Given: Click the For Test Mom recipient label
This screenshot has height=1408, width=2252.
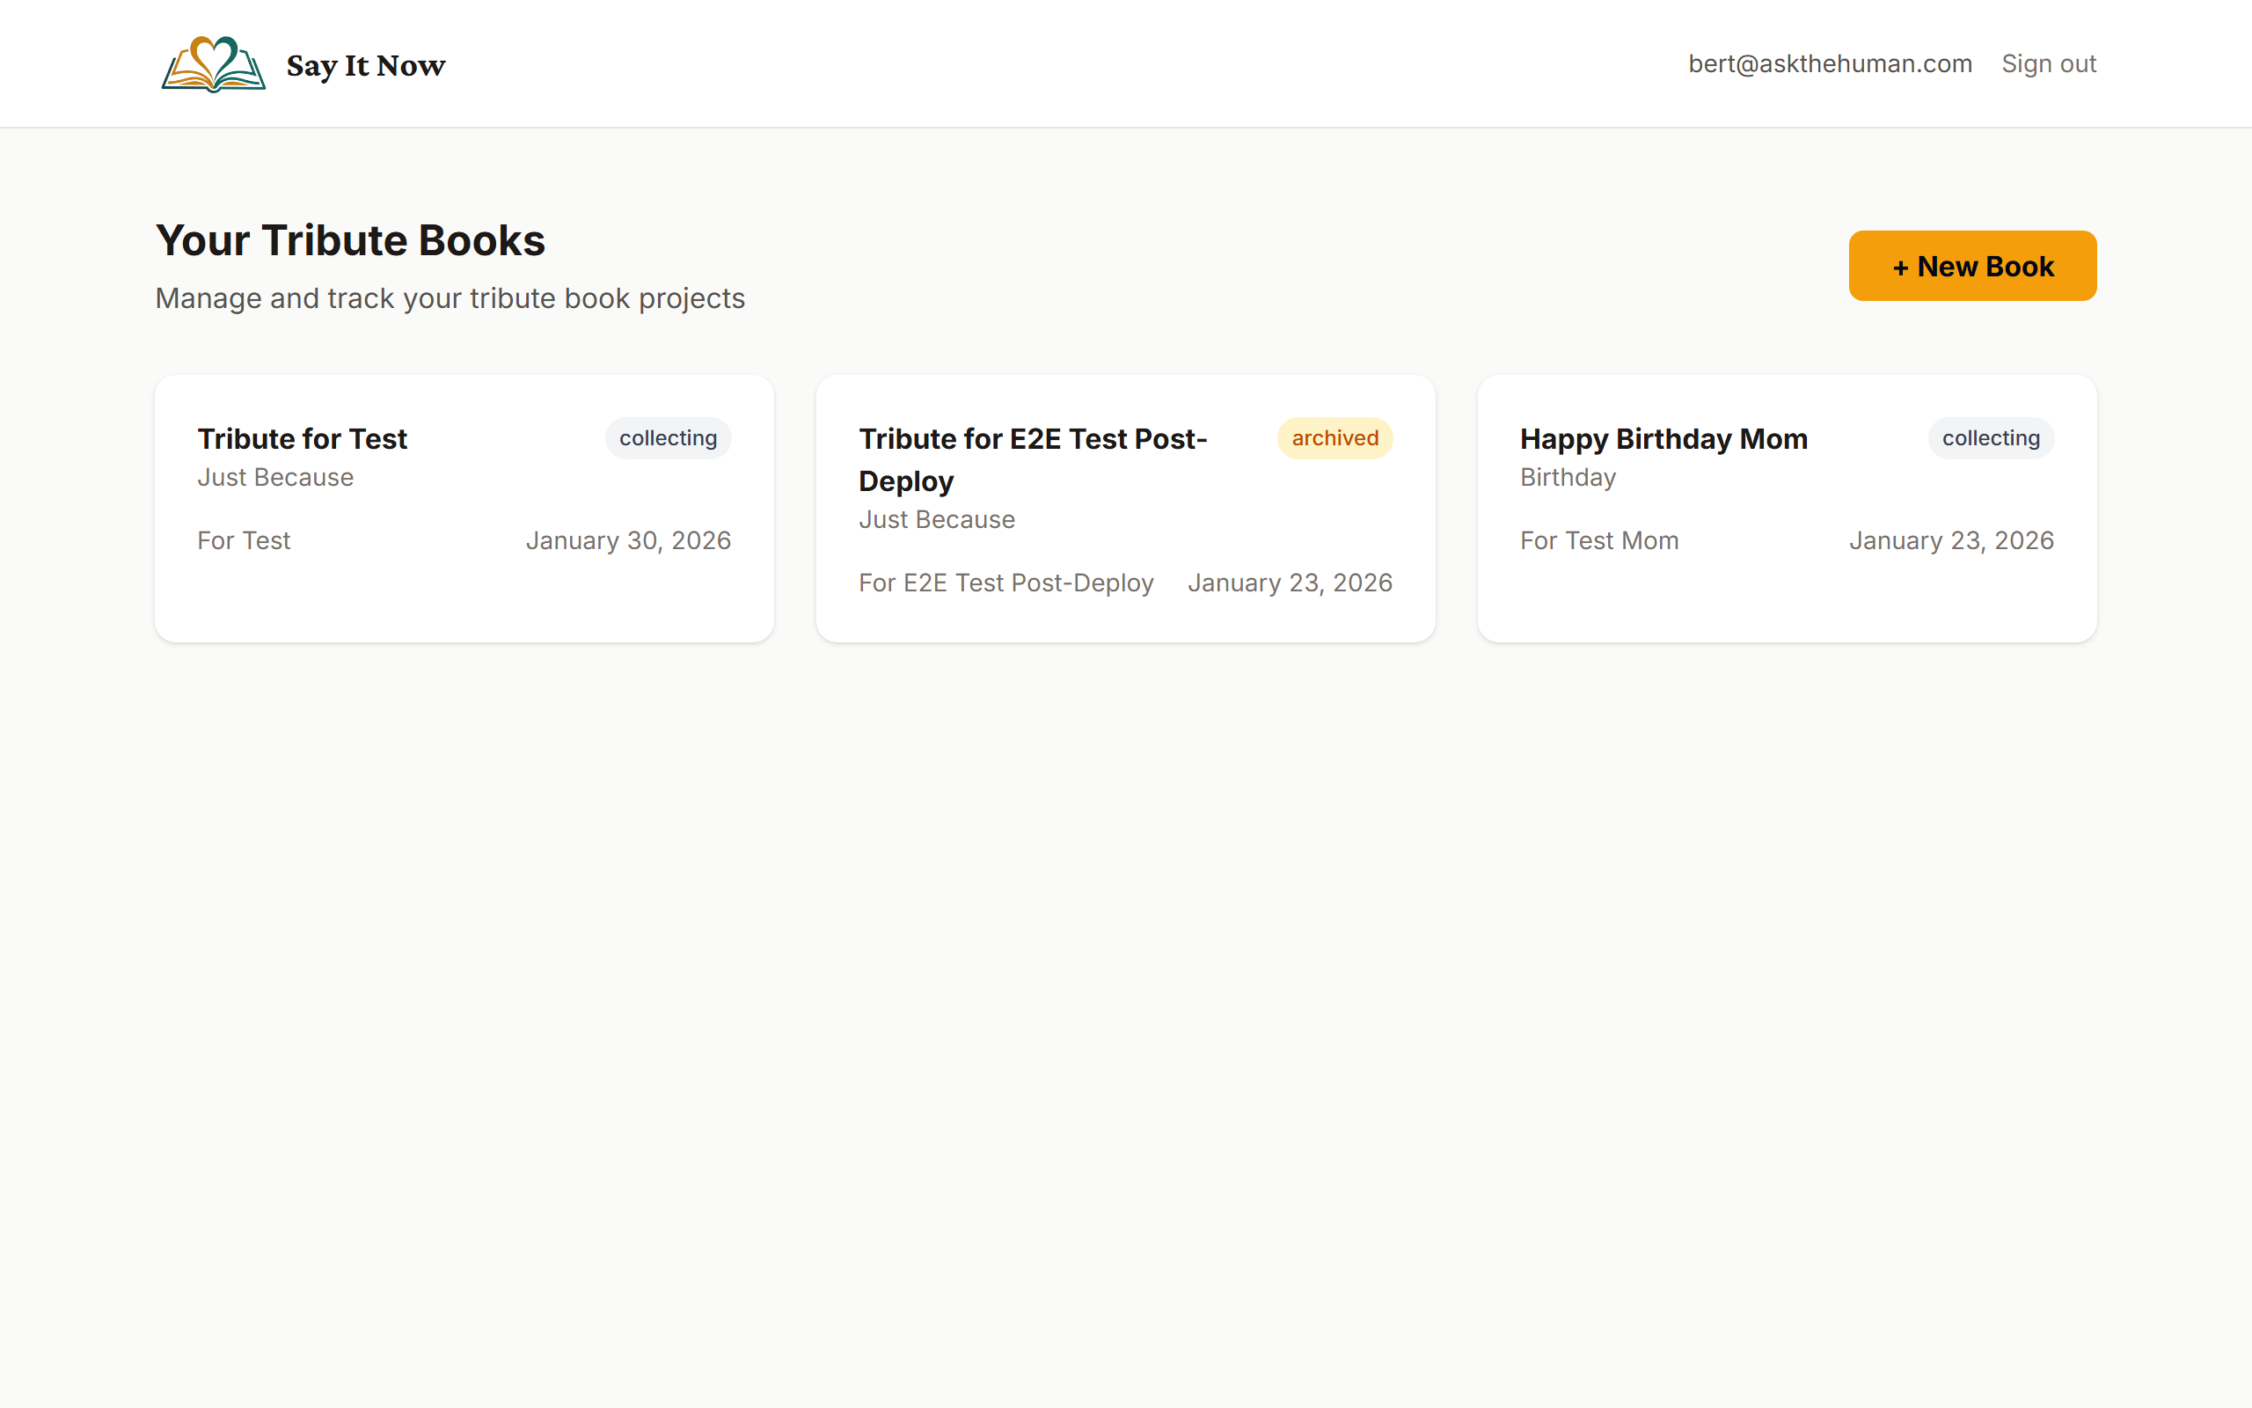Looking at the screenshot, I should (1598, 540).
